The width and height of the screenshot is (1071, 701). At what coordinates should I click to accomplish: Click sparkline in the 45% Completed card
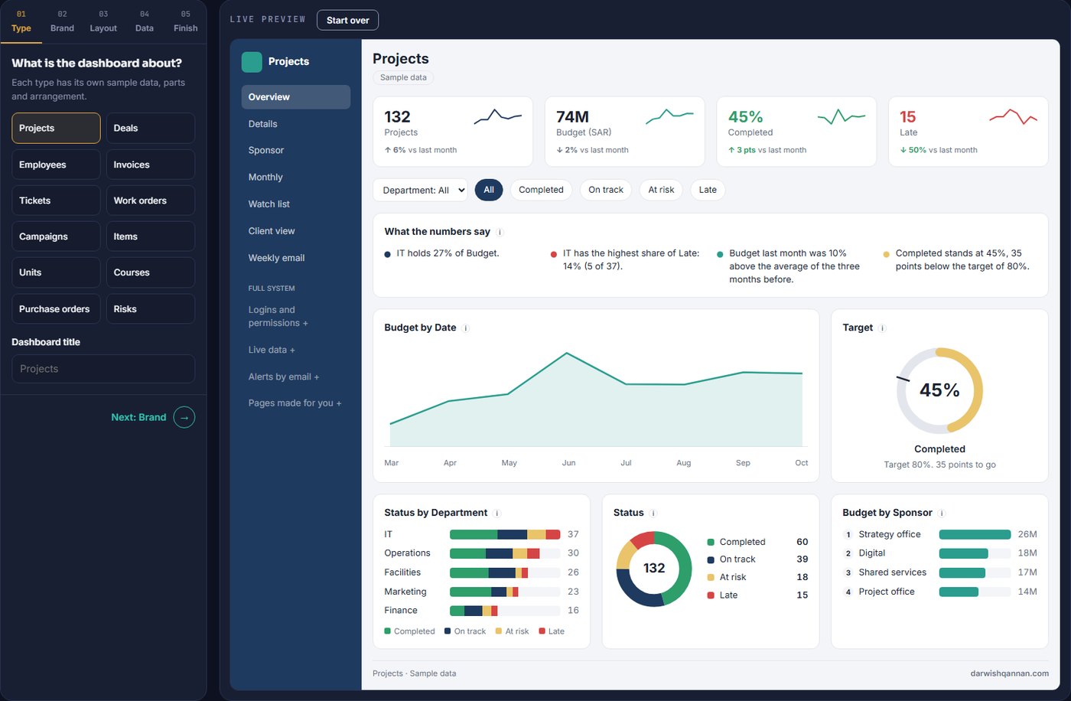841,116
